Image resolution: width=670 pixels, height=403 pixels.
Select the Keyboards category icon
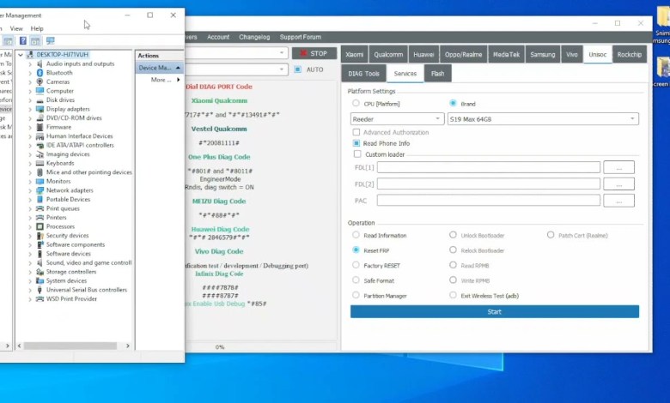pos(40,163)
